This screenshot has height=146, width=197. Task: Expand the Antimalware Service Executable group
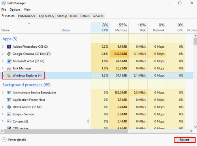(x=3, y=92)
